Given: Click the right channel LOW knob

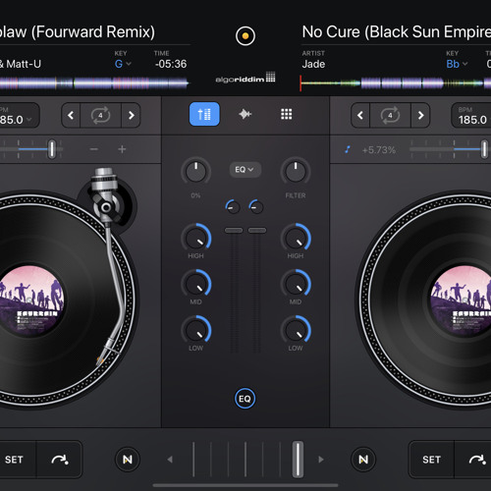Looking at the screenshot, I should [296, 330].
